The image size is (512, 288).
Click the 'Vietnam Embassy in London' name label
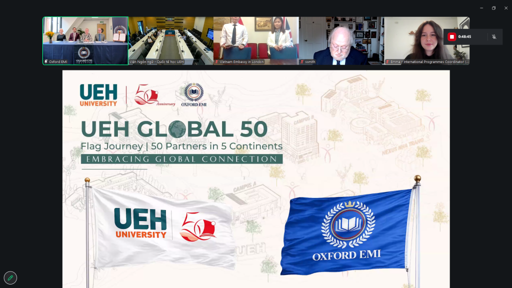pos(241,62)
